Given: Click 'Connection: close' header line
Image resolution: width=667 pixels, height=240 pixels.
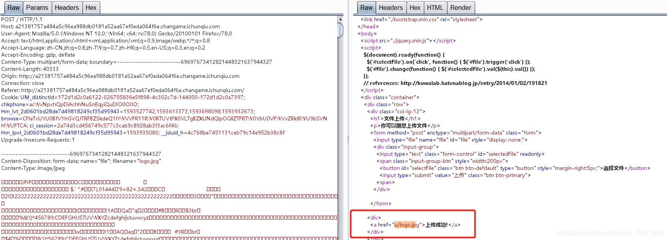Looking at the screenshot, I should pos(22,83).
